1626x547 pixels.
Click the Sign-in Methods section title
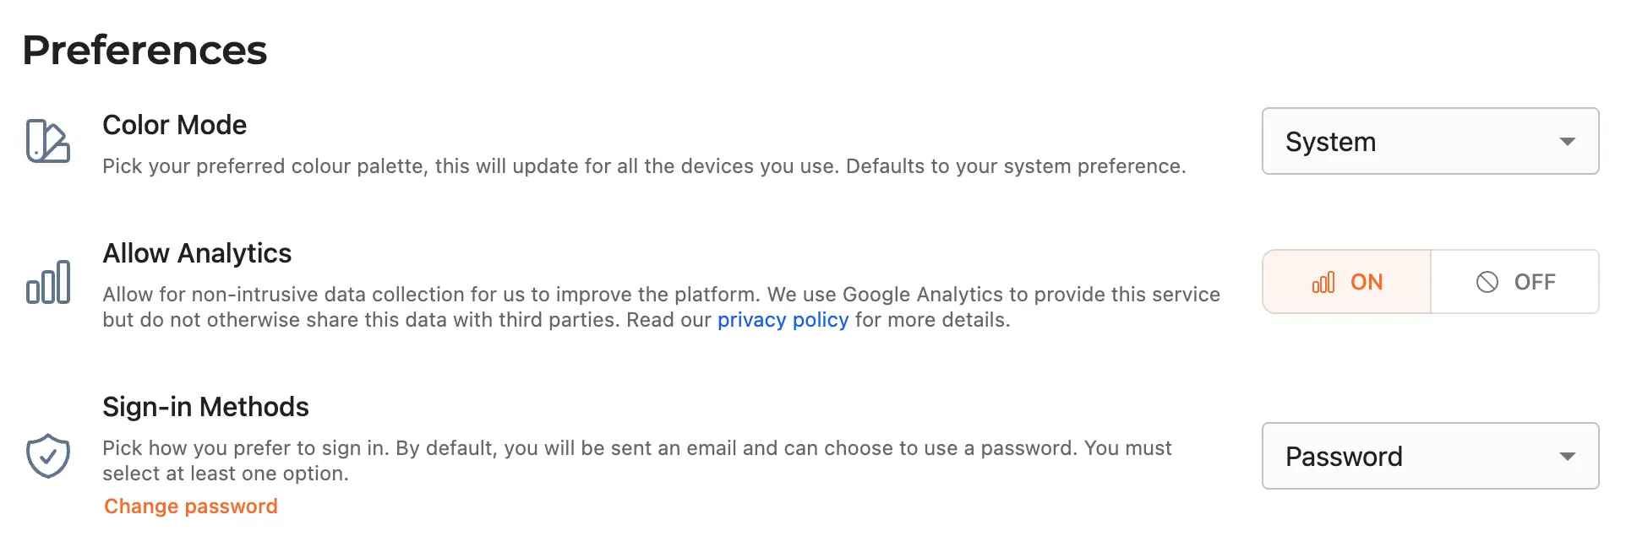[x=205, y=407]
